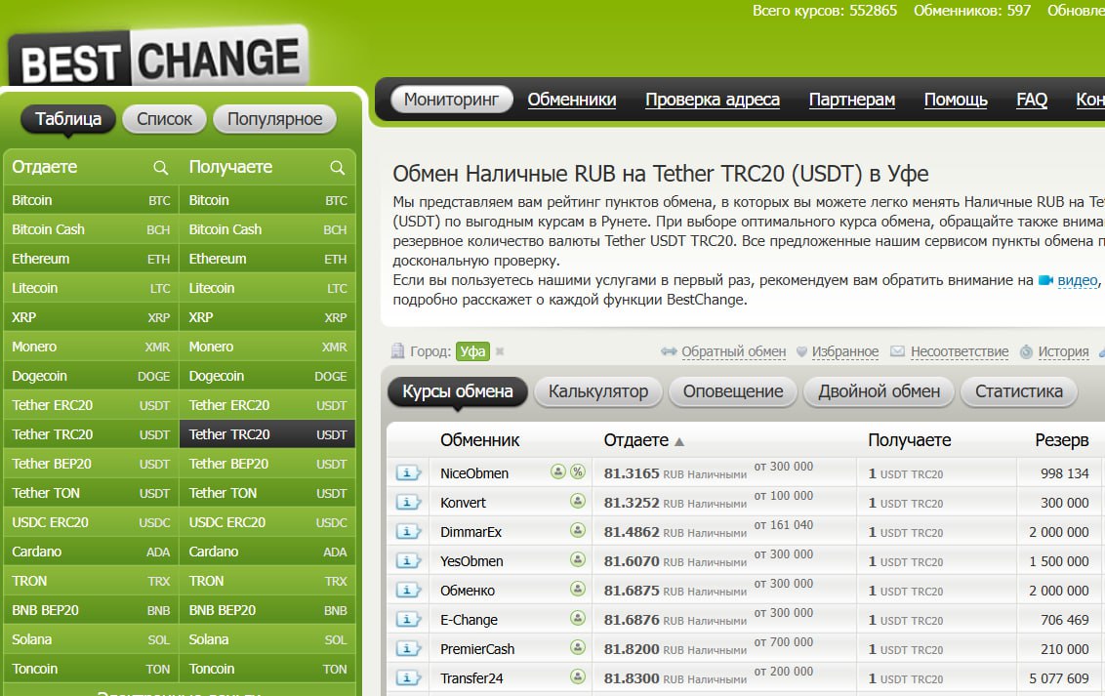The width and height of the screenshot is (1105, 696).
Task: Select Cardano ADA in Получаете column
Action: (267, 552)
